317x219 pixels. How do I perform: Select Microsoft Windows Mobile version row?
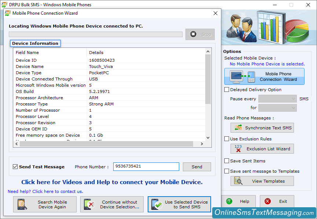[109, 85]
